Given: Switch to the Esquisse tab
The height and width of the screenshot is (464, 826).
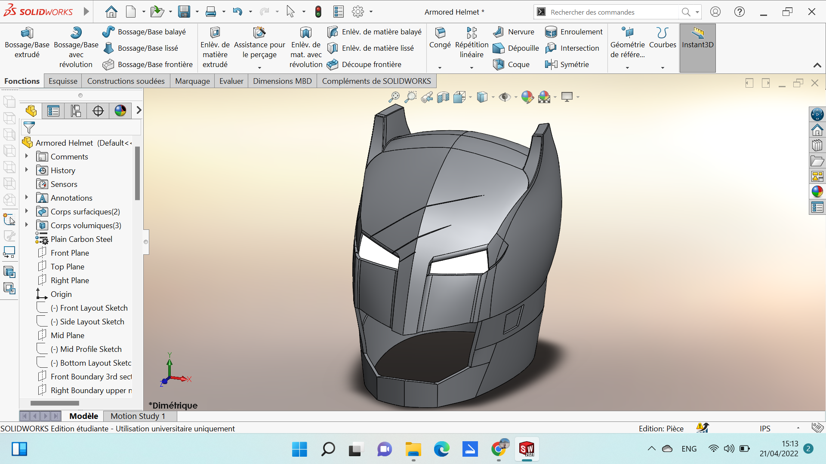Looking at the screenshot, I should tap(63, 81).
